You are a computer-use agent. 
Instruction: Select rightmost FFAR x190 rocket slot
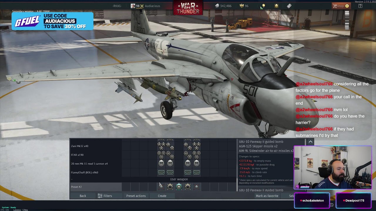point(197,155)
